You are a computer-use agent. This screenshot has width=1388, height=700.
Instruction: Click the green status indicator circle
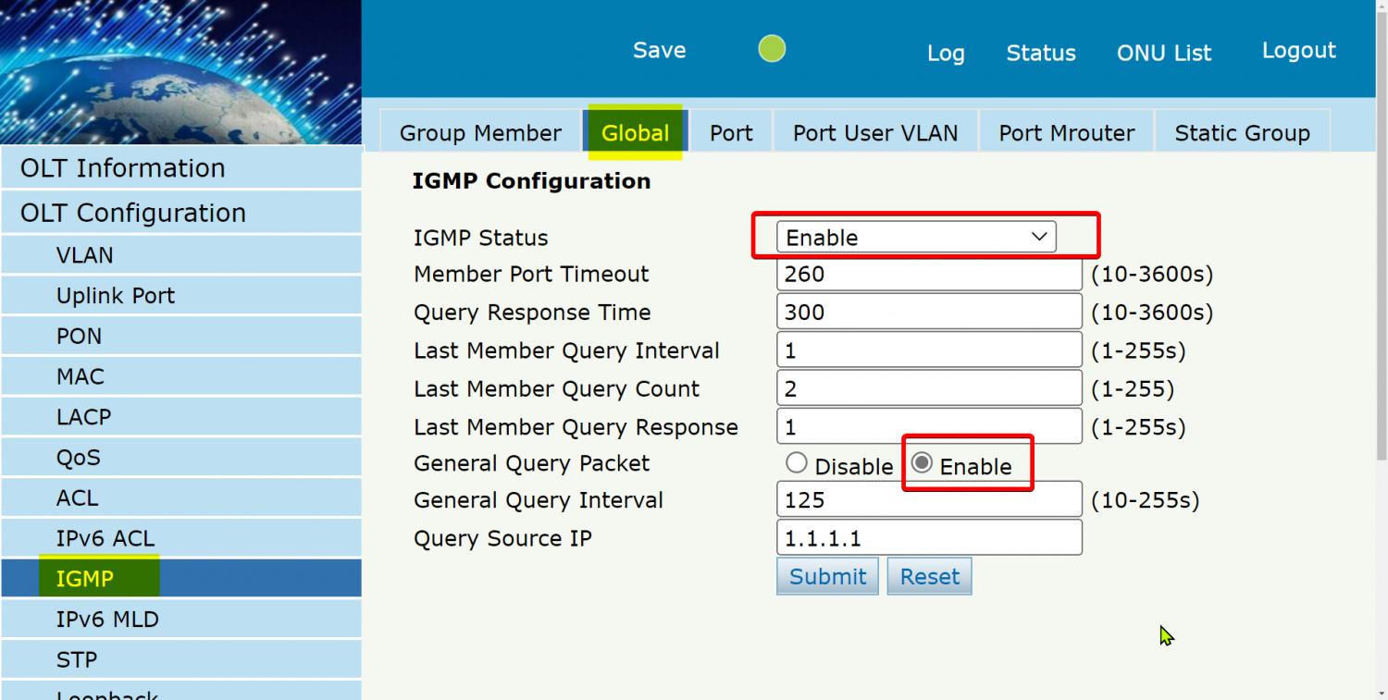tap(772, 49)
